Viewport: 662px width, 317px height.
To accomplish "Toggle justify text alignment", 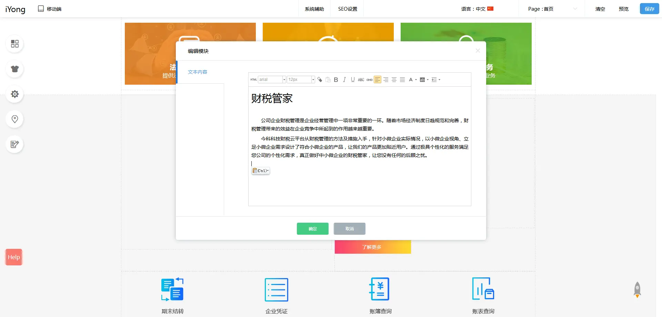I will [402, 80].
